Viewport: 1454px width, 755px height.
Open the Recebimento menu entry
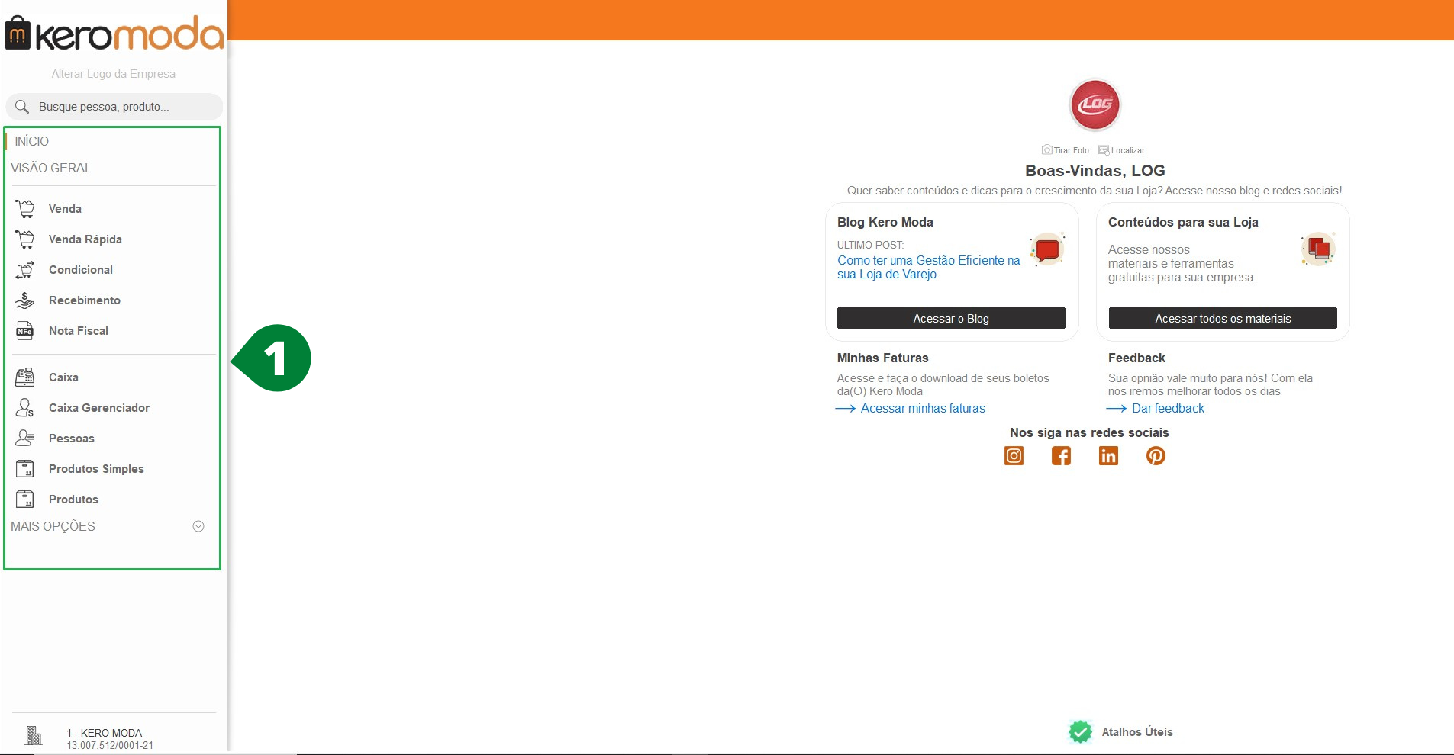pos(85,300)
